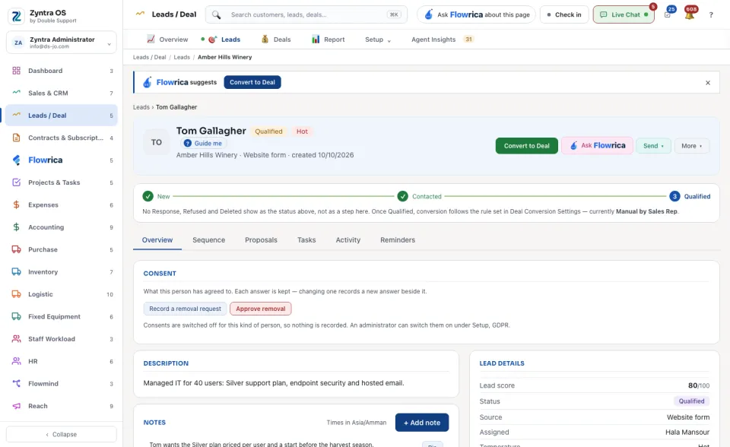Screen dimensions: 730x447
Task: Open the Setup dropdown menu
Action: point(378,40)
